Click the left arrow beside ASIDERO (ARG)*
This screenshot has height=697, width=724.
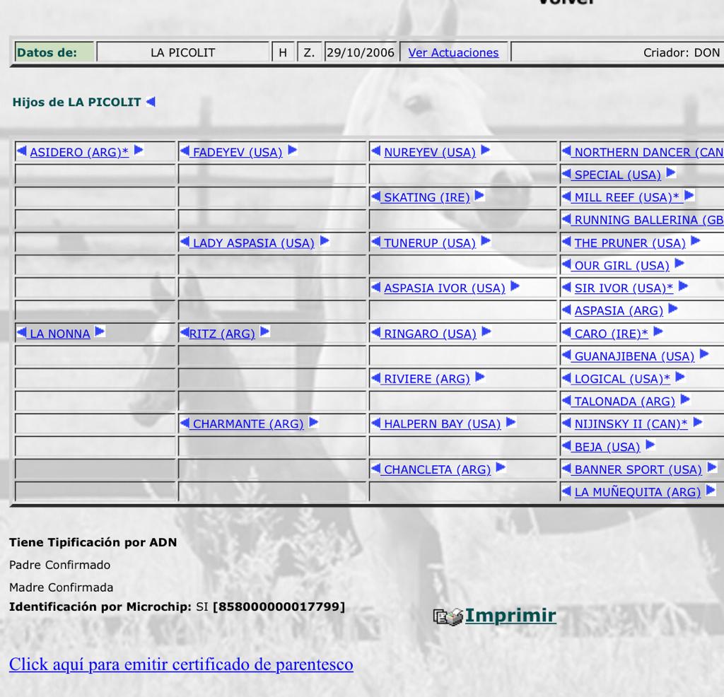click(22, 151)
